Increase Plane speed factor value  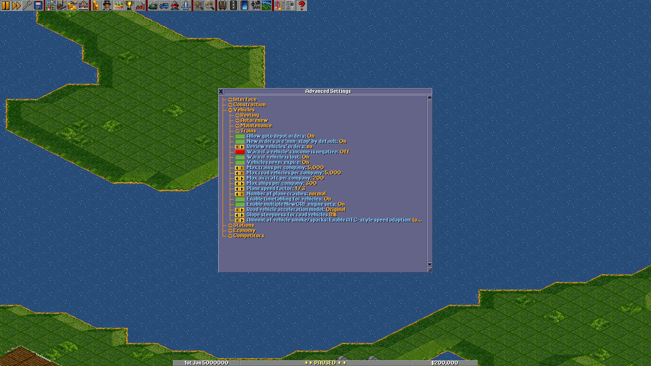[x=242, y=189]
